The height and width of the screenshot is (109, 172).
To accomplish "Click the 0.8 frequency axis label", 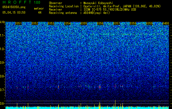I will tap(2, 76).
